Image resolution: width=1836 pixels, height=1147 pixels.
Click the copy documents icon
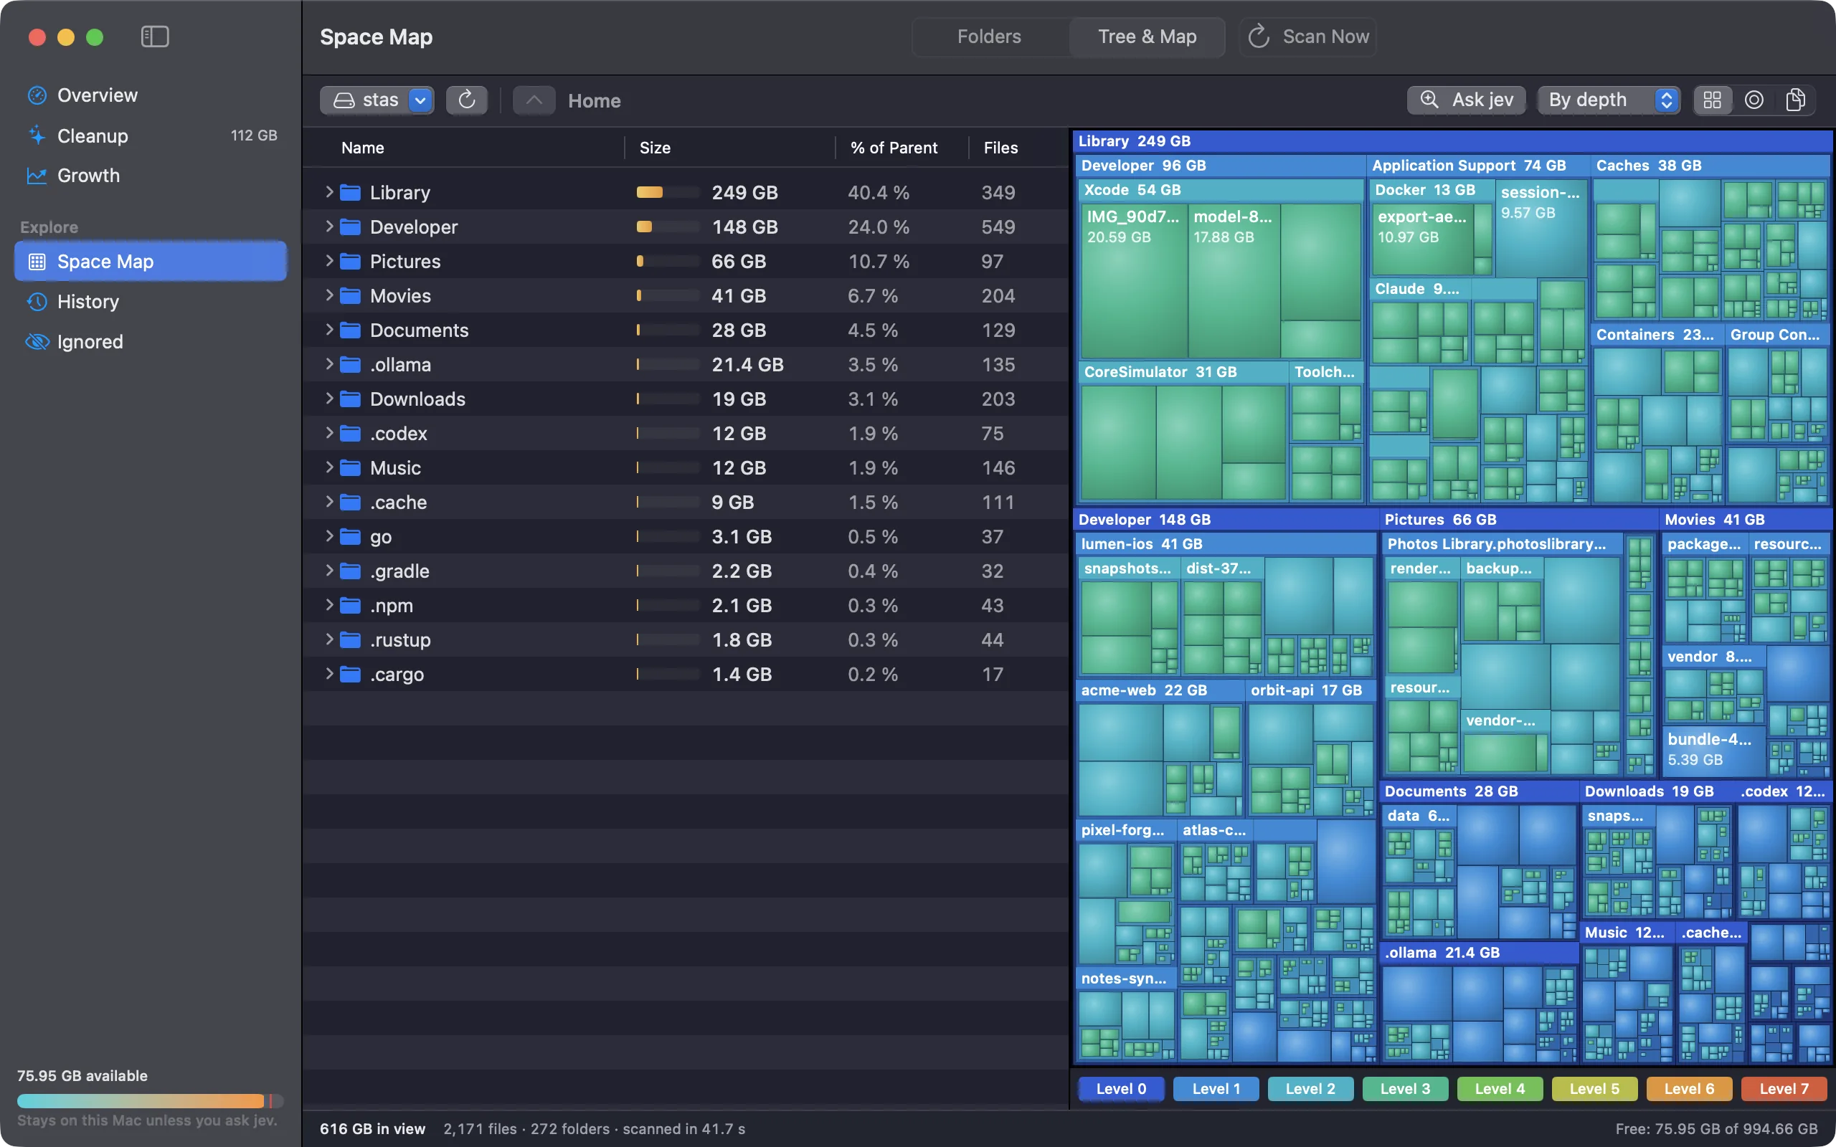point(1795,100)
